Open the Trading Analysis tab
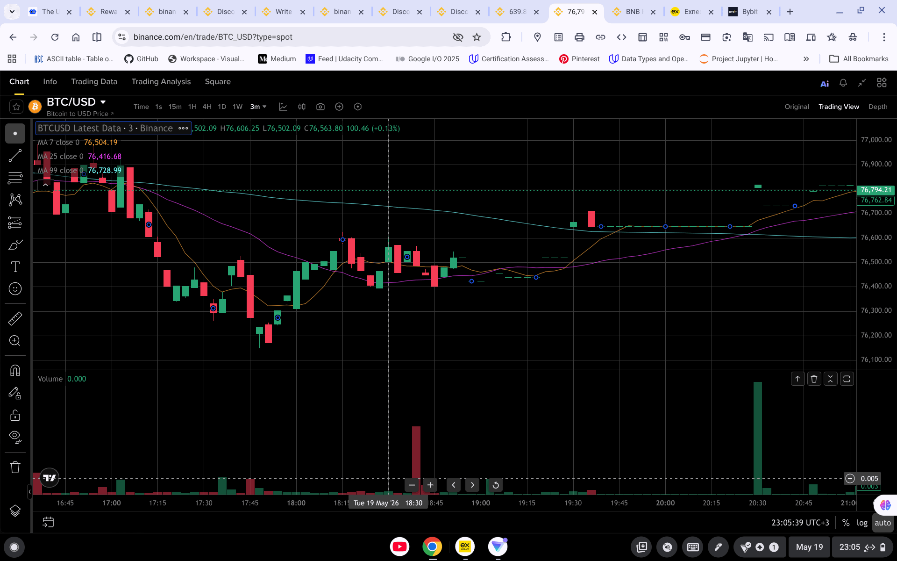897x561 pixels. (x=161, y=81)
